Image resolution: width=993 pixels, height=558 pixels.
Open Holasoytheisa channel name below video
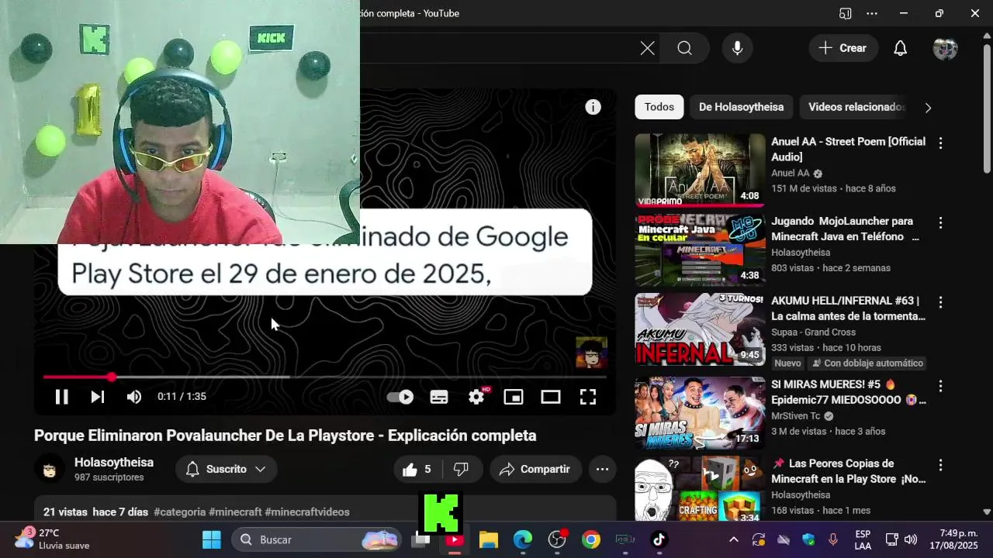pyautogui.click(x=114, y=463)
